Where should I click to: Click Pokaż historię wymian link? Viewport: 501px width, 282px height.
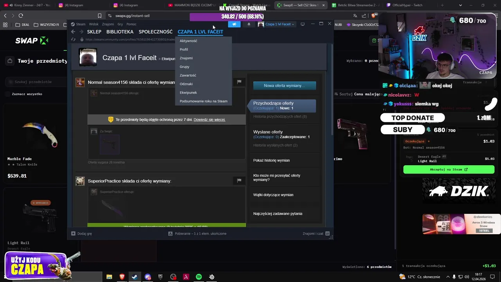click(271, 160)
